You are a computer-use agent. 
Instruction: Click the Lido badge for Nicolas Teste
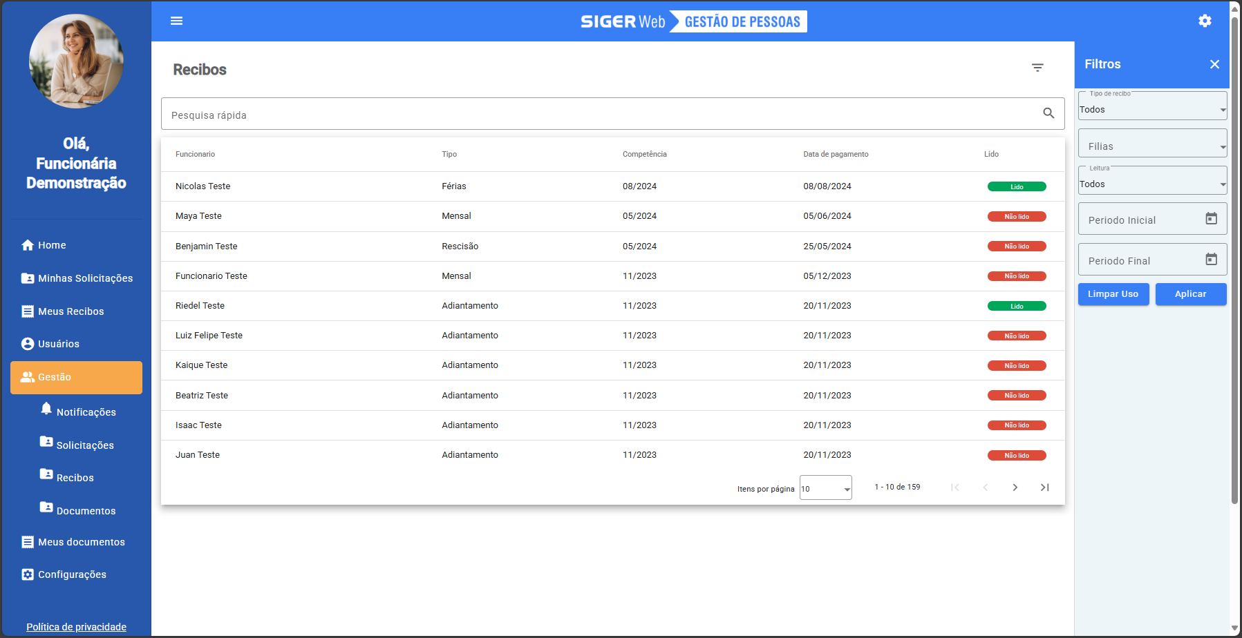(x=1017, y=186)
